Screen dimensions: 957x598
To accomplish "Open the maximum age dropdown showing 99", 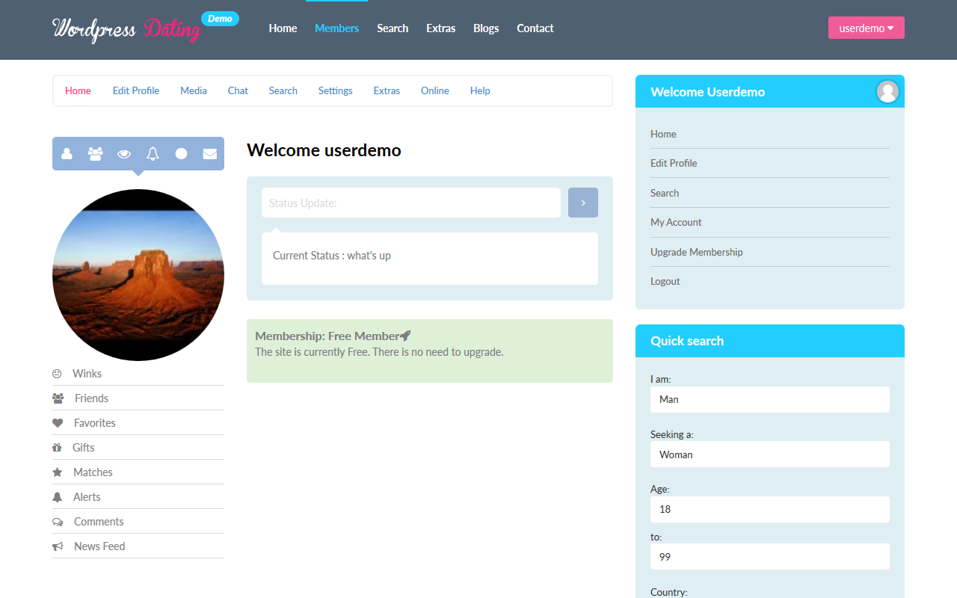I will click(x=770, y=557).
